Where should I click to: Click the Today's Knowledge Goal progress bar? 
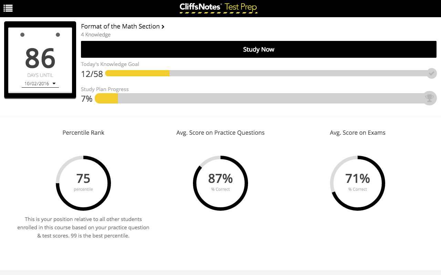pos(265,73)
